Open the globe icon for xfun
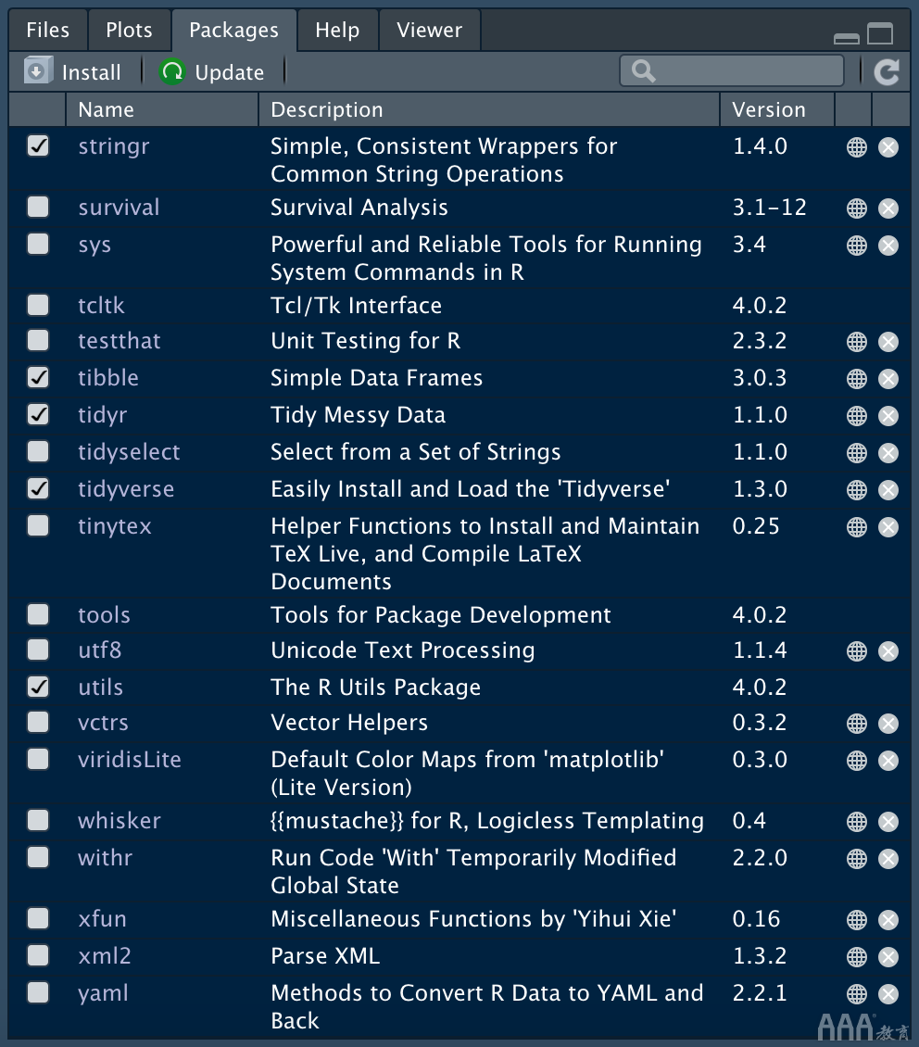919x1047 pixels. click(856, 919)
